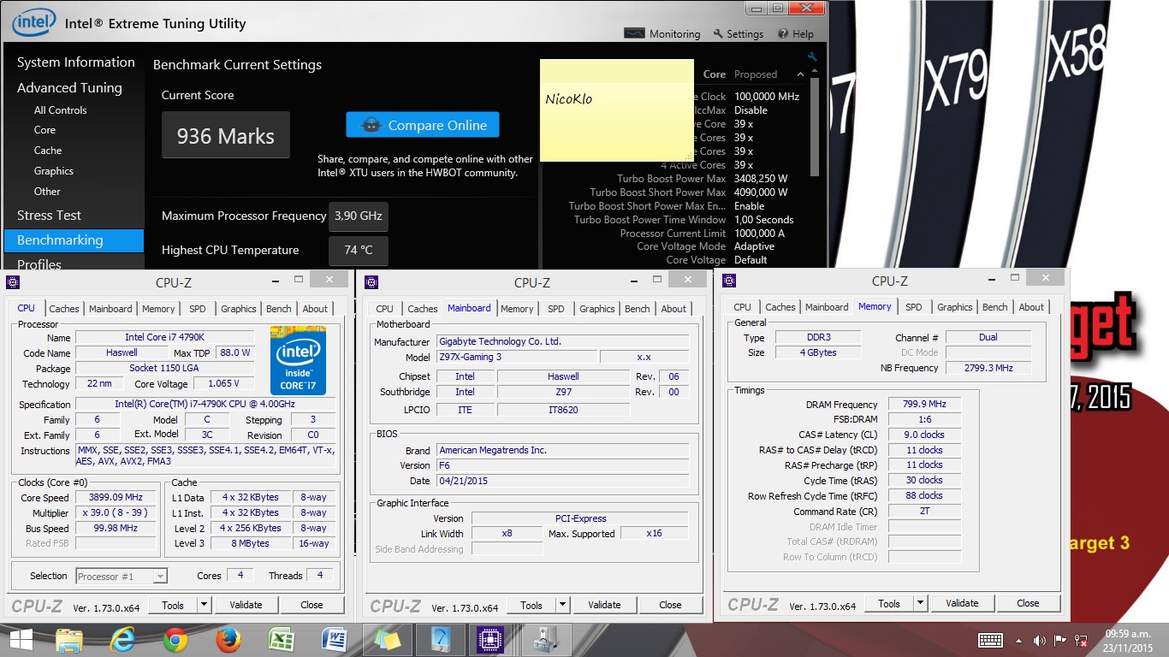Click the CPU-Z title icon in CPU window

(x=12, y=282)
